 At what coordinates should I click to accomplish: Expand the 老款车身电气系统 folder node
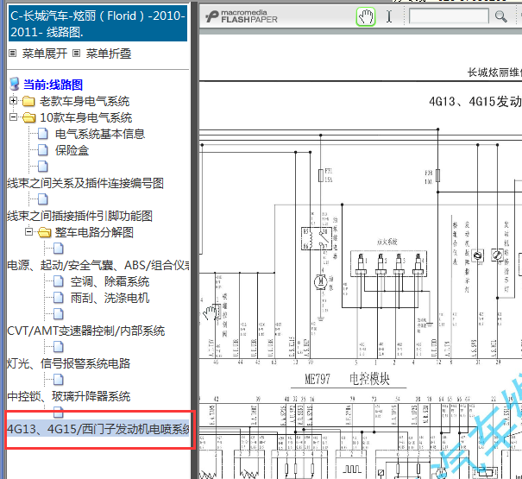tap(13, 100)
